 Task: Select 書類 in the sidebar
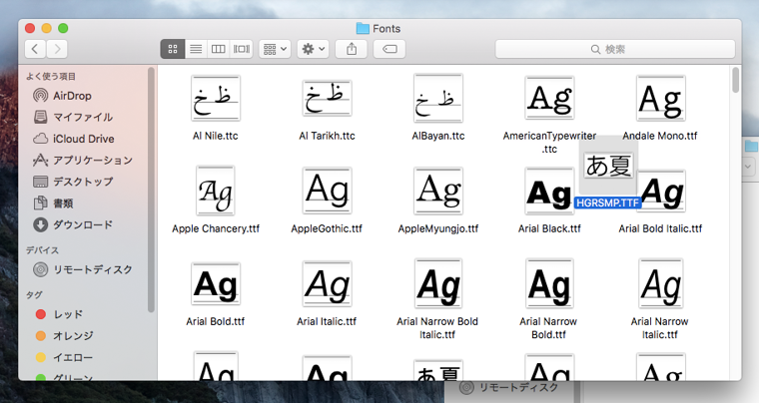coord(53,202)
